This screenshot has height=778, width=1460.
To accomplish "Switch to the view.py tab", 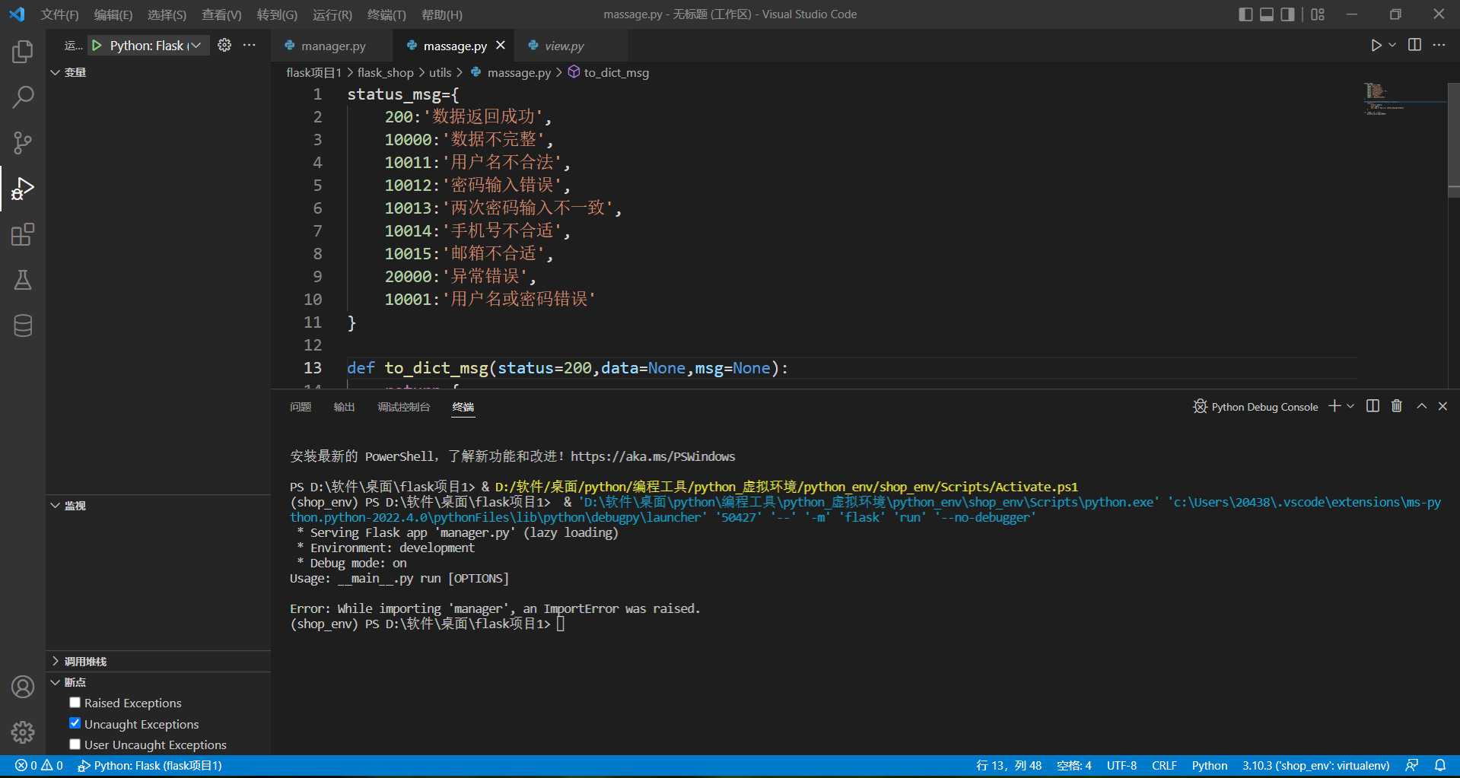I will (x=565, y=46).
